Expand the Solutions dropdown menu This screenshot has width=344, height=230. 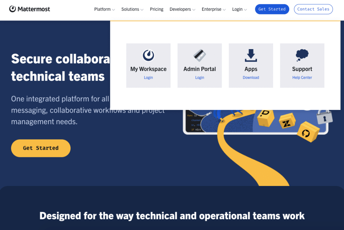point(132,9)
